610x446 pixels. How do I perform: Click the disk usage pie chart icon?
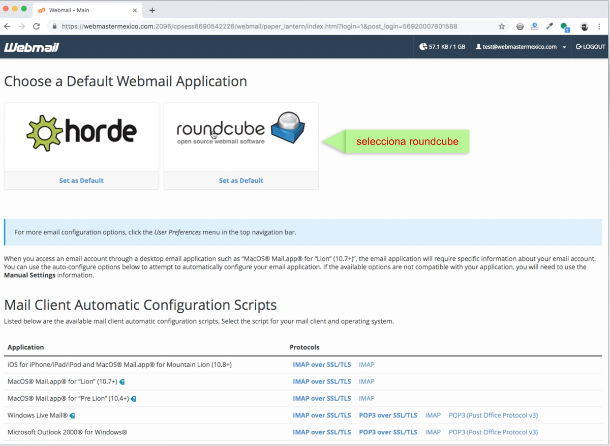click(x=423, y=47)
